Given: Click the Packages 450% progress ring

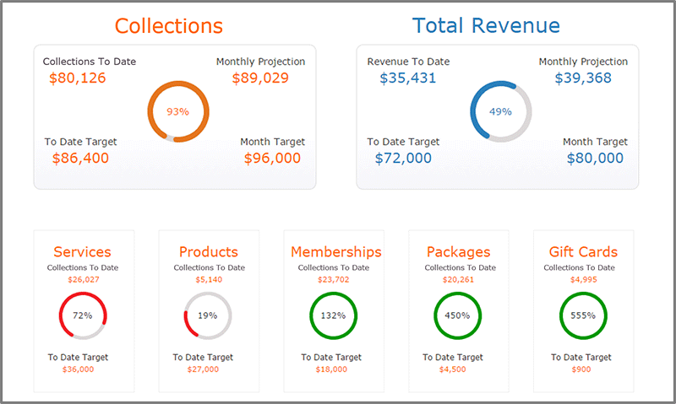Looking at the screenshot, I should (x=458, y=315).
